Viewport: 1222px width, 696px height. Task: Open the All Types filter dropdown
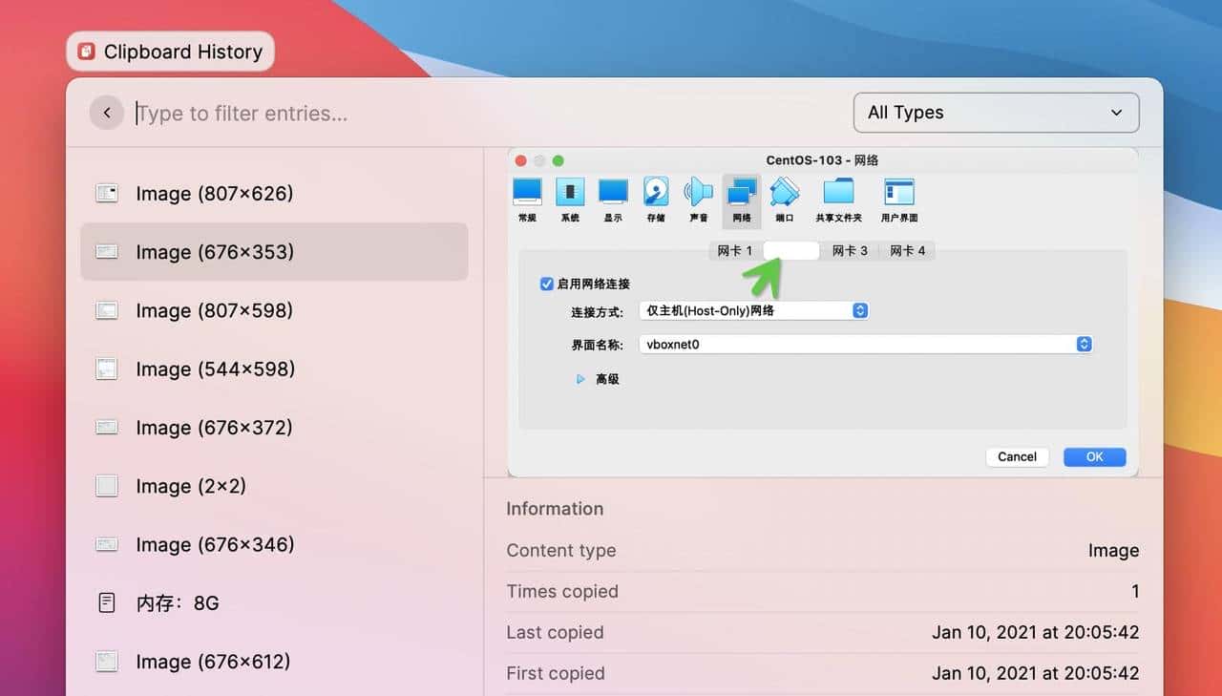pyautogui.click(x=996, y=113)
